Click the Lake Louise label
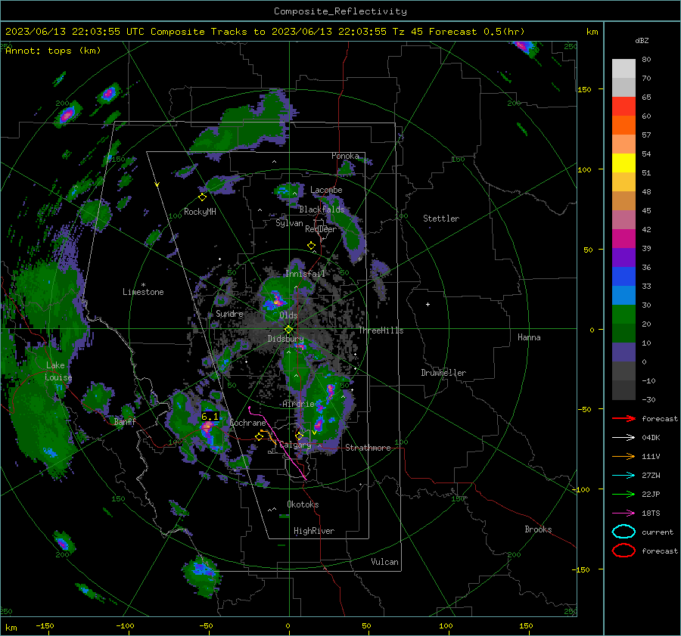The height and width of the screenshot is (636, 681). pos(58,371)
